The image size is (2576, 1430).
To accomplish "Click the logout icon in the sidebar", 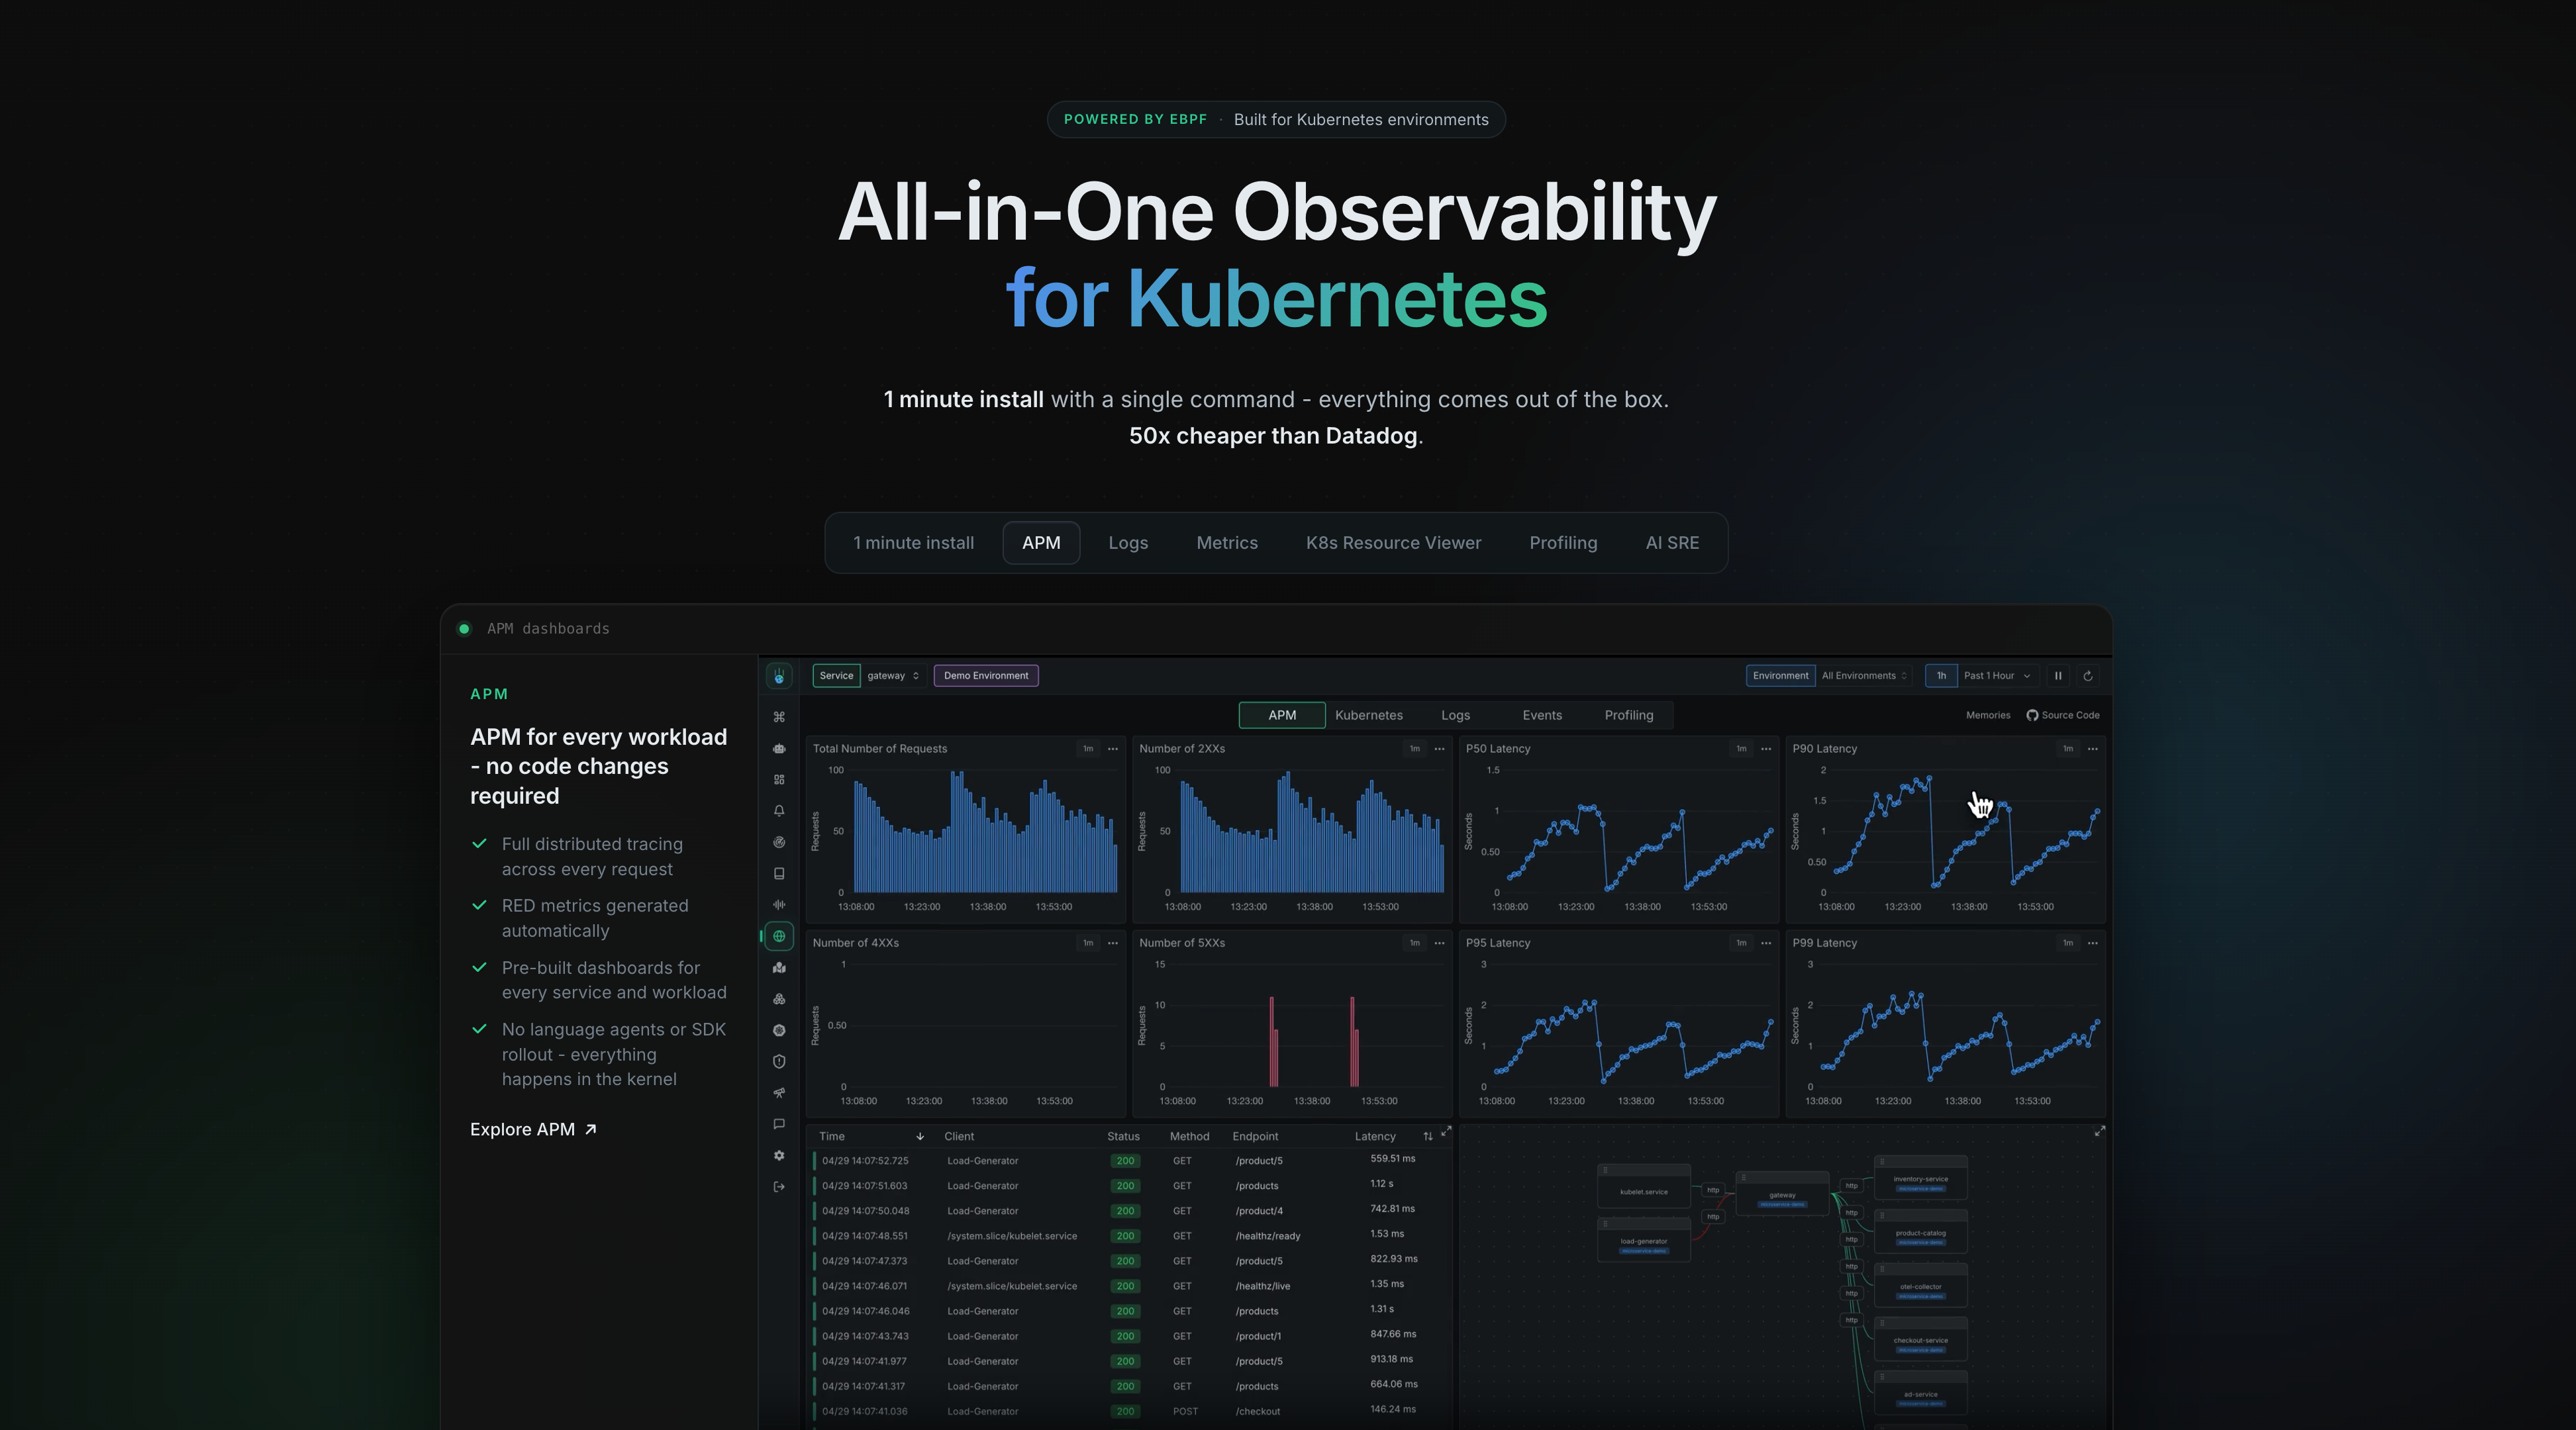I will [779, 1187].
